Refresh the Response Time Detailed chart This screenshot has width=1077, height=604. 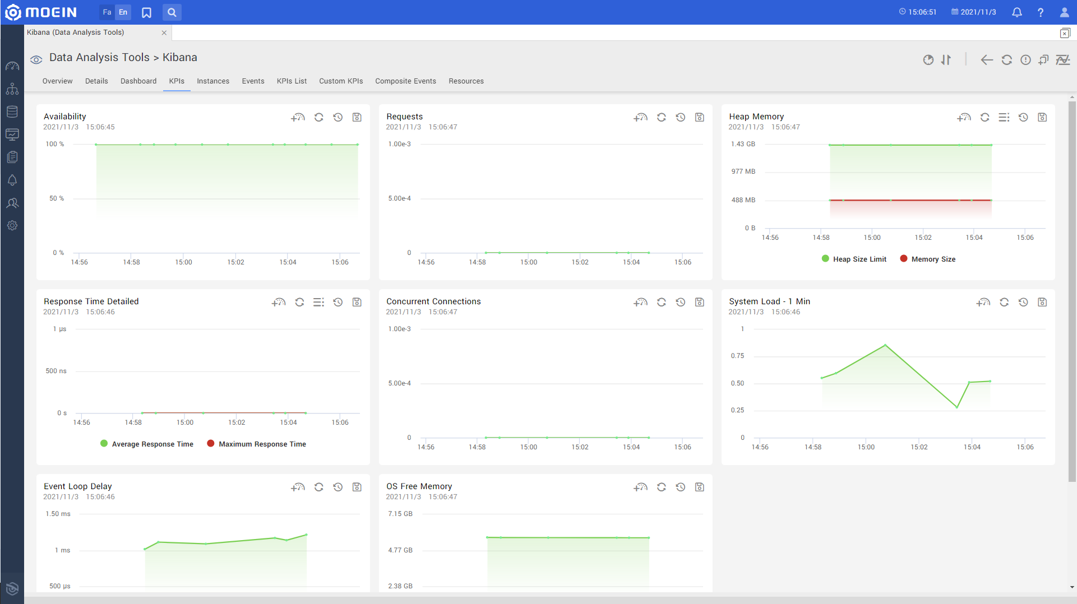[x=300, y=302]
